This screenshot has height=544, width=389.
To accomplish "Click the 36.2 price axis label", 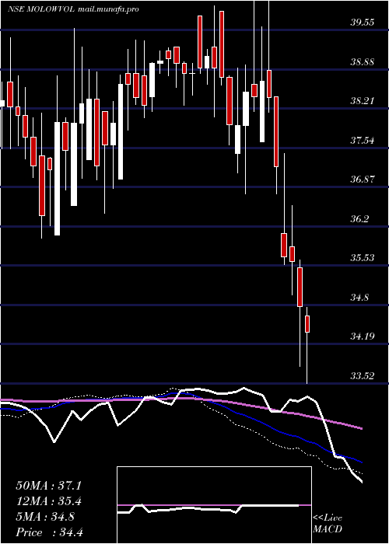I will (x=359, y=219).
